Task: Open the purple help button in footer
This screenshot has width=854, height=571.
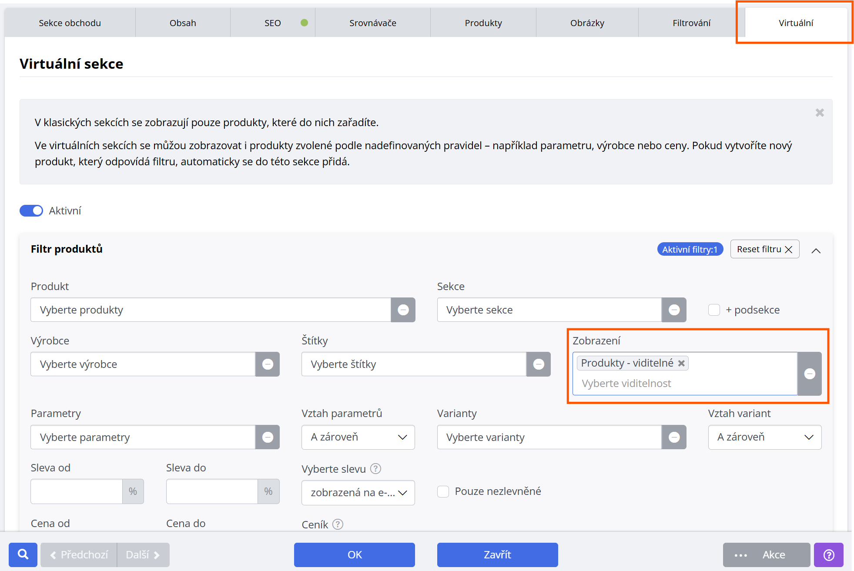Action: coord(829,554)
